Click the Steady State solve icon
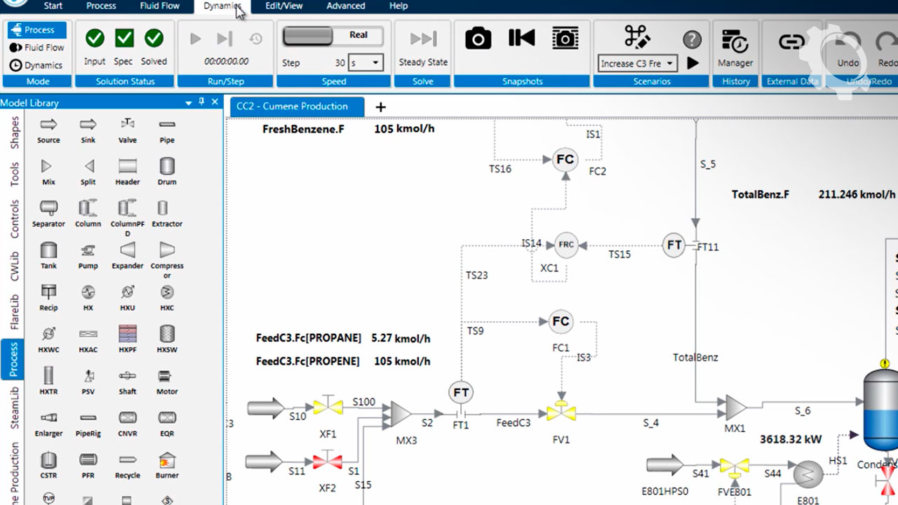Image resolution: width=898 pixels, height=505 pixels. (x=423, y=39)
